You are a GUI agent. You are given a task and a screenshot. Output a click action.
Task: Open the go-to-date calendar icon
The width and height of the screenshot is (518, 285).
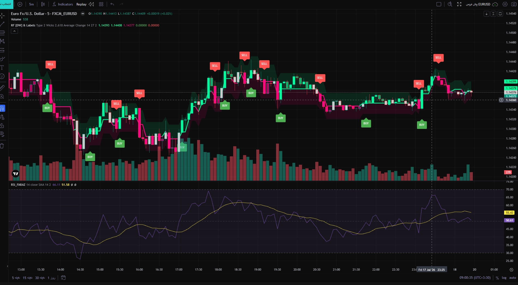point(63,278)
